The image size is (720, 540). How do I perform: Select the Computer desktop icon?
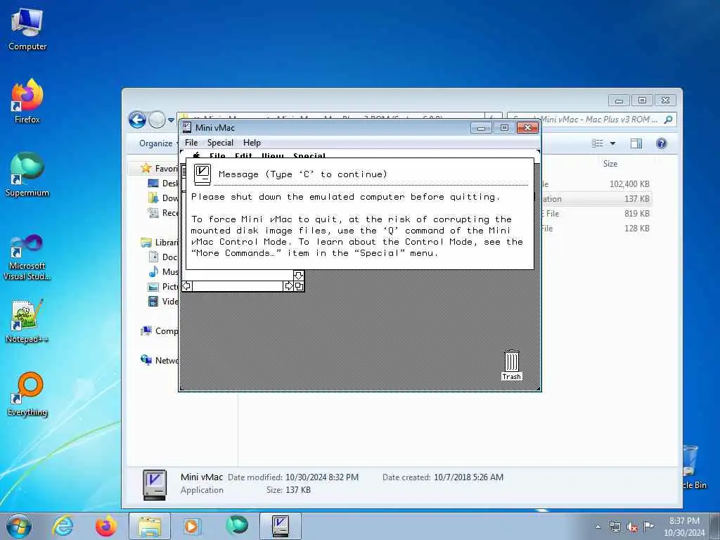[27, 30]
